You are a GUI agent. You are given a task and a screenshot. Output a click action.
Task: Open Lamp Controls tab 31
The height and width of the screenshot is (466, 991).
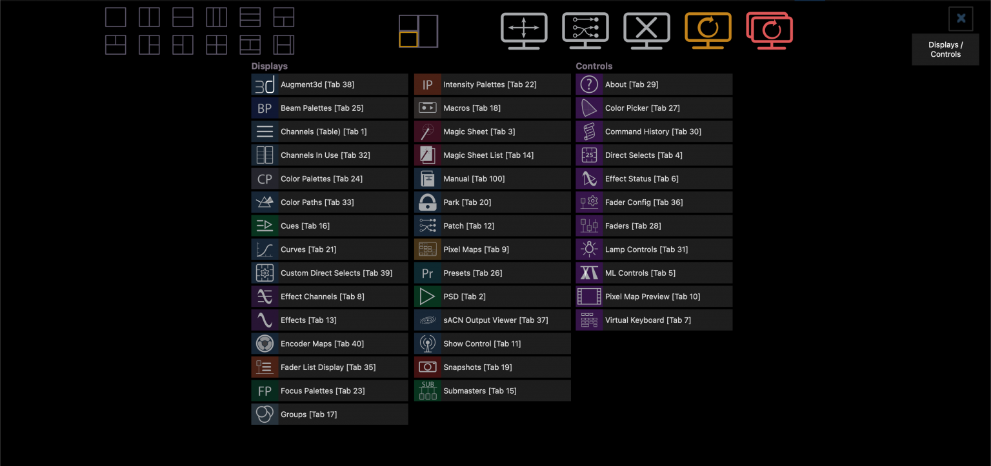coord(654,249)
